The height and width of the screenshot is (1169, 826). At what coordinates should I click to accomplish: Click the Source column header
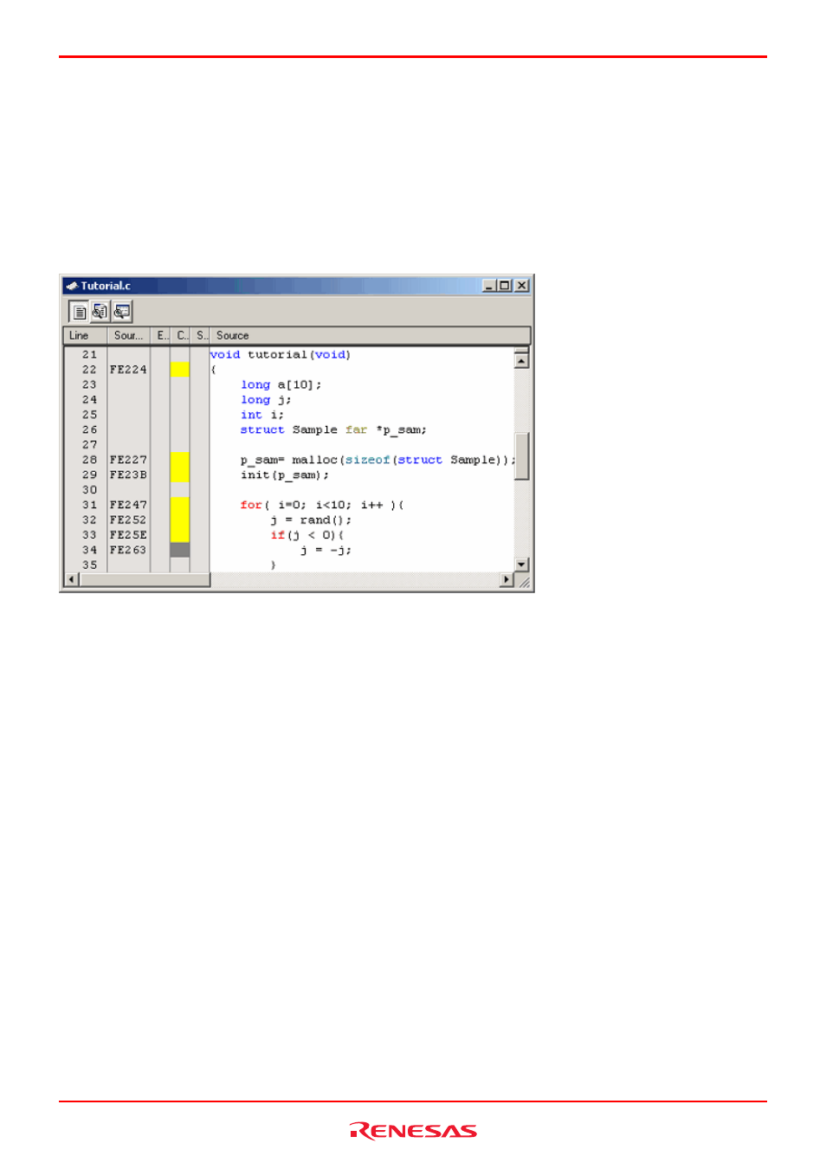pyautogui.click(x=371, y=336)
